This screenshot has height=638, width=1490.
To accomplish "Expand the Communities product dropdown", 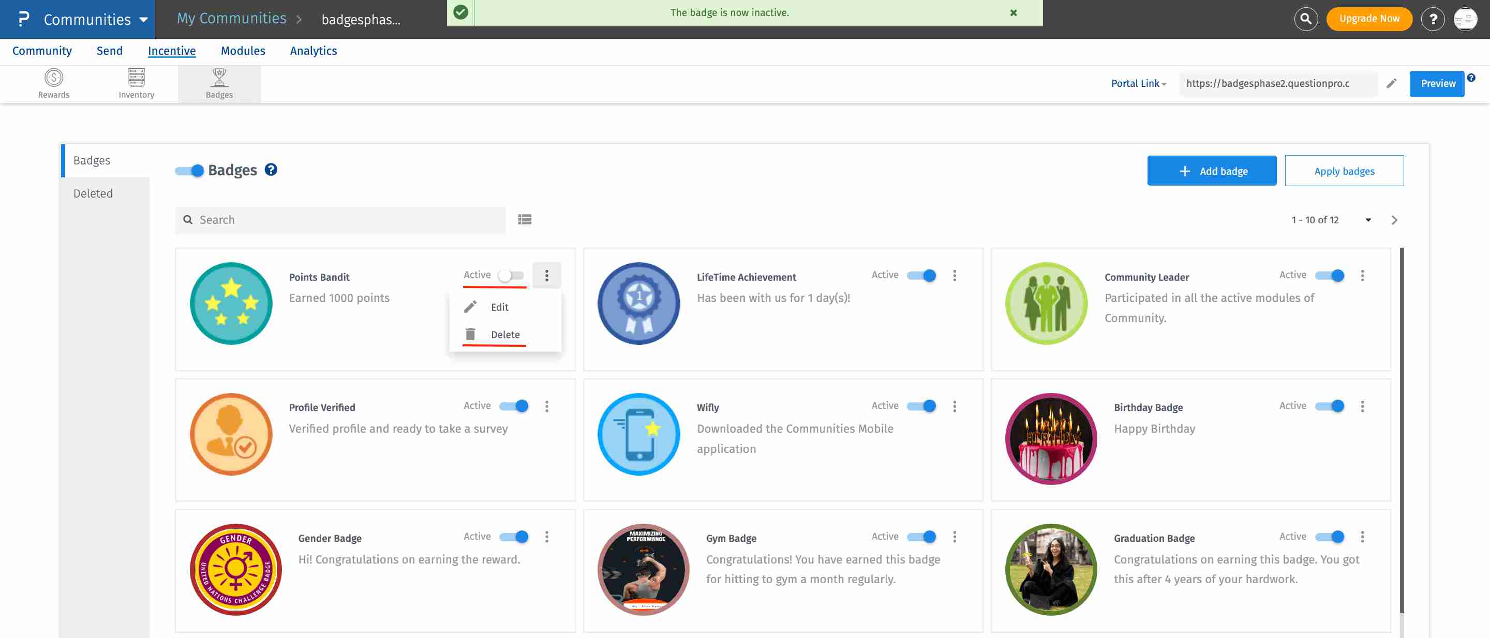I will tap(143, 19).
